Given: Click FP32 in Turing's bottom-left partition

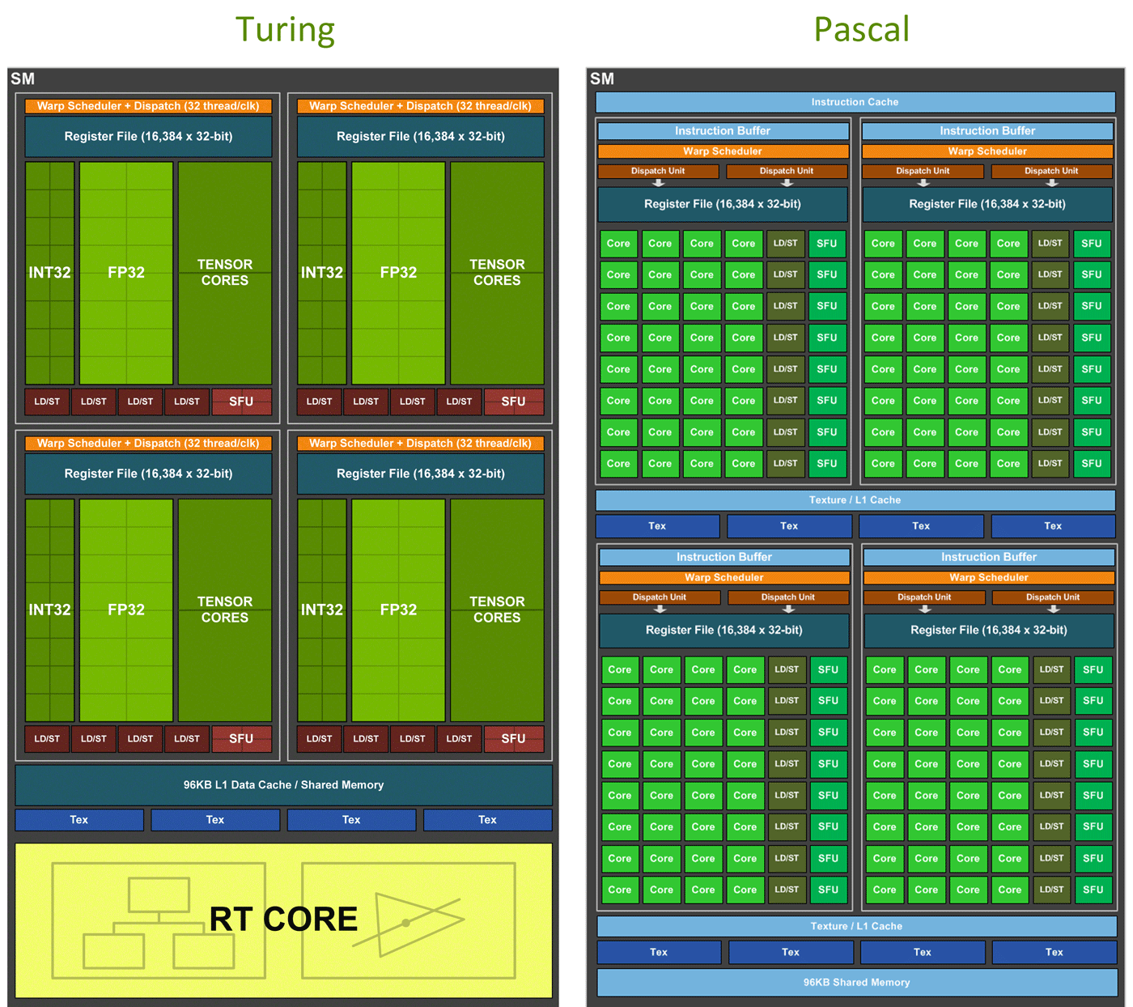Looking at the screenshot, I should click(x=126, y=610).
